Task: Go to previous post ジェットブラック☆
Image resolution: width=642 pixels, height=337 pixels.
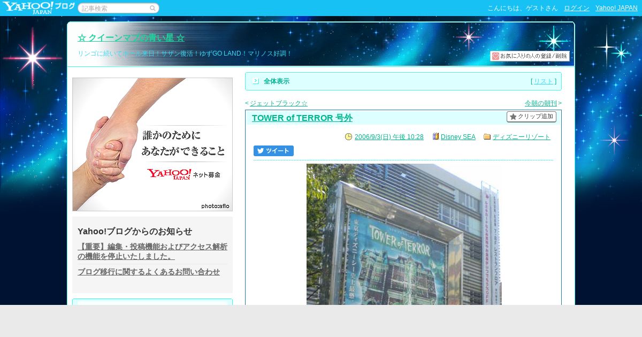Action: [278, 103]
